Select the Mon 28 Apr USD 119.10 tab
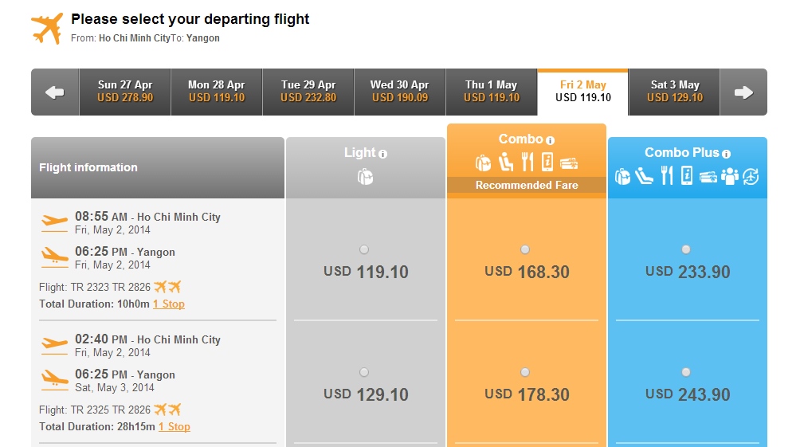Viewport: 800px width, 447px height. [216, 92]
